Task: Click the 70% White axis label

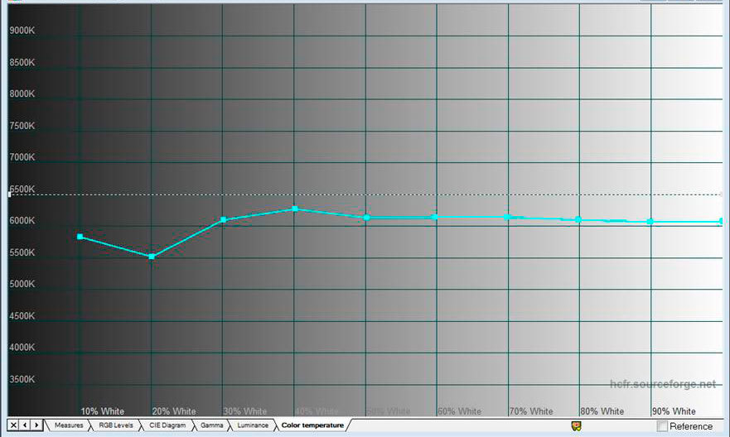Action: [531, 411]
